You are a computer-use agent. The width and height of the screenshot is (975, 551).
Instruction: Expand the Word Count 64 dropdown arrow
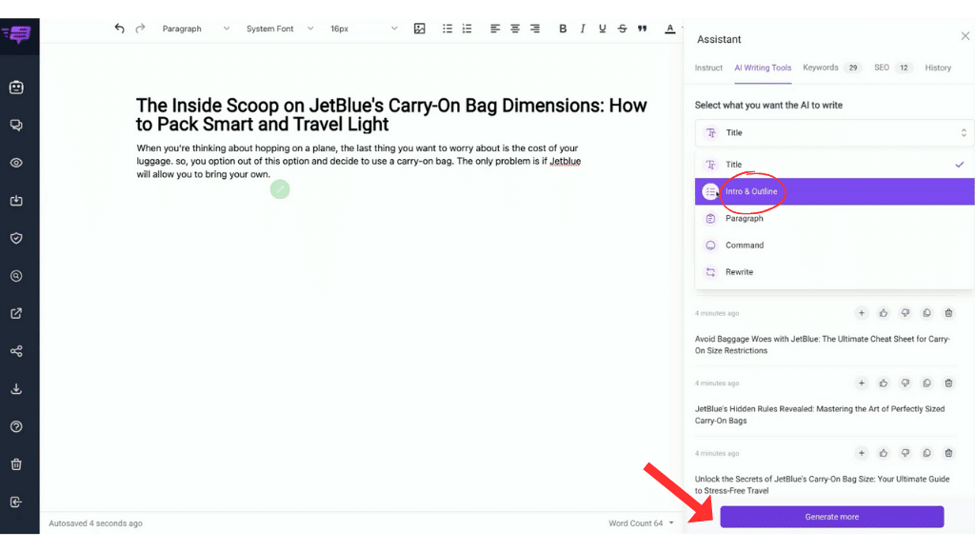671,523
